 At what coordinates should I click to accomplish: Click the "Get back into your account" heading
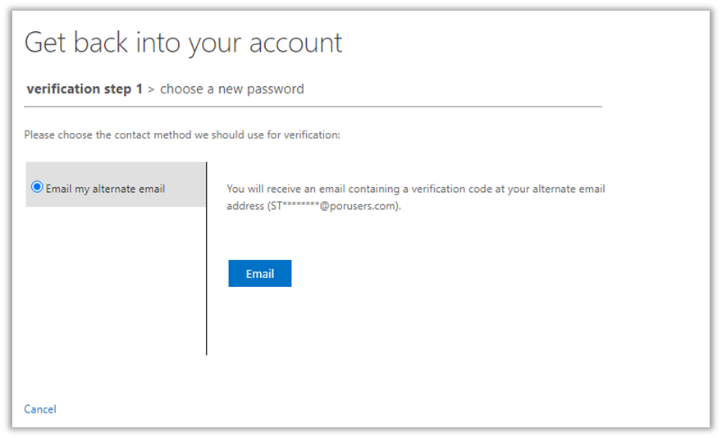pyautogui.click(x=183, y=43)
